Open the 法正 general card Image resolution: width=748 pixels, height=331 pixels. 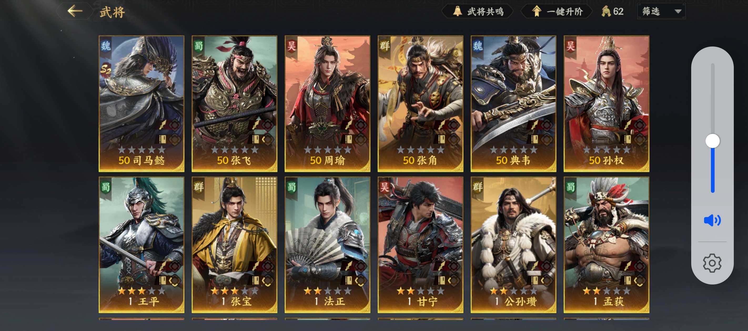coord(327,245)
